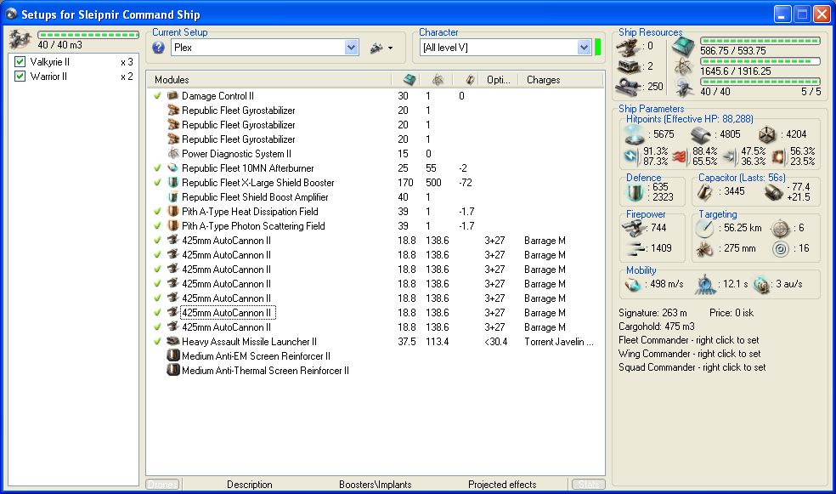Click the CPU column header icon
This screenshot has width=836, height=494.
(x=410, y=79)
